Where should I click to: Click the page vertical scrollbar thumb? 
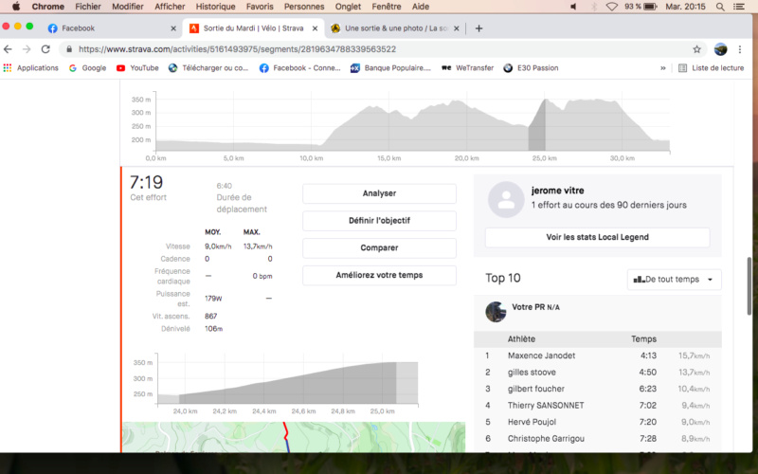(749, 285)
